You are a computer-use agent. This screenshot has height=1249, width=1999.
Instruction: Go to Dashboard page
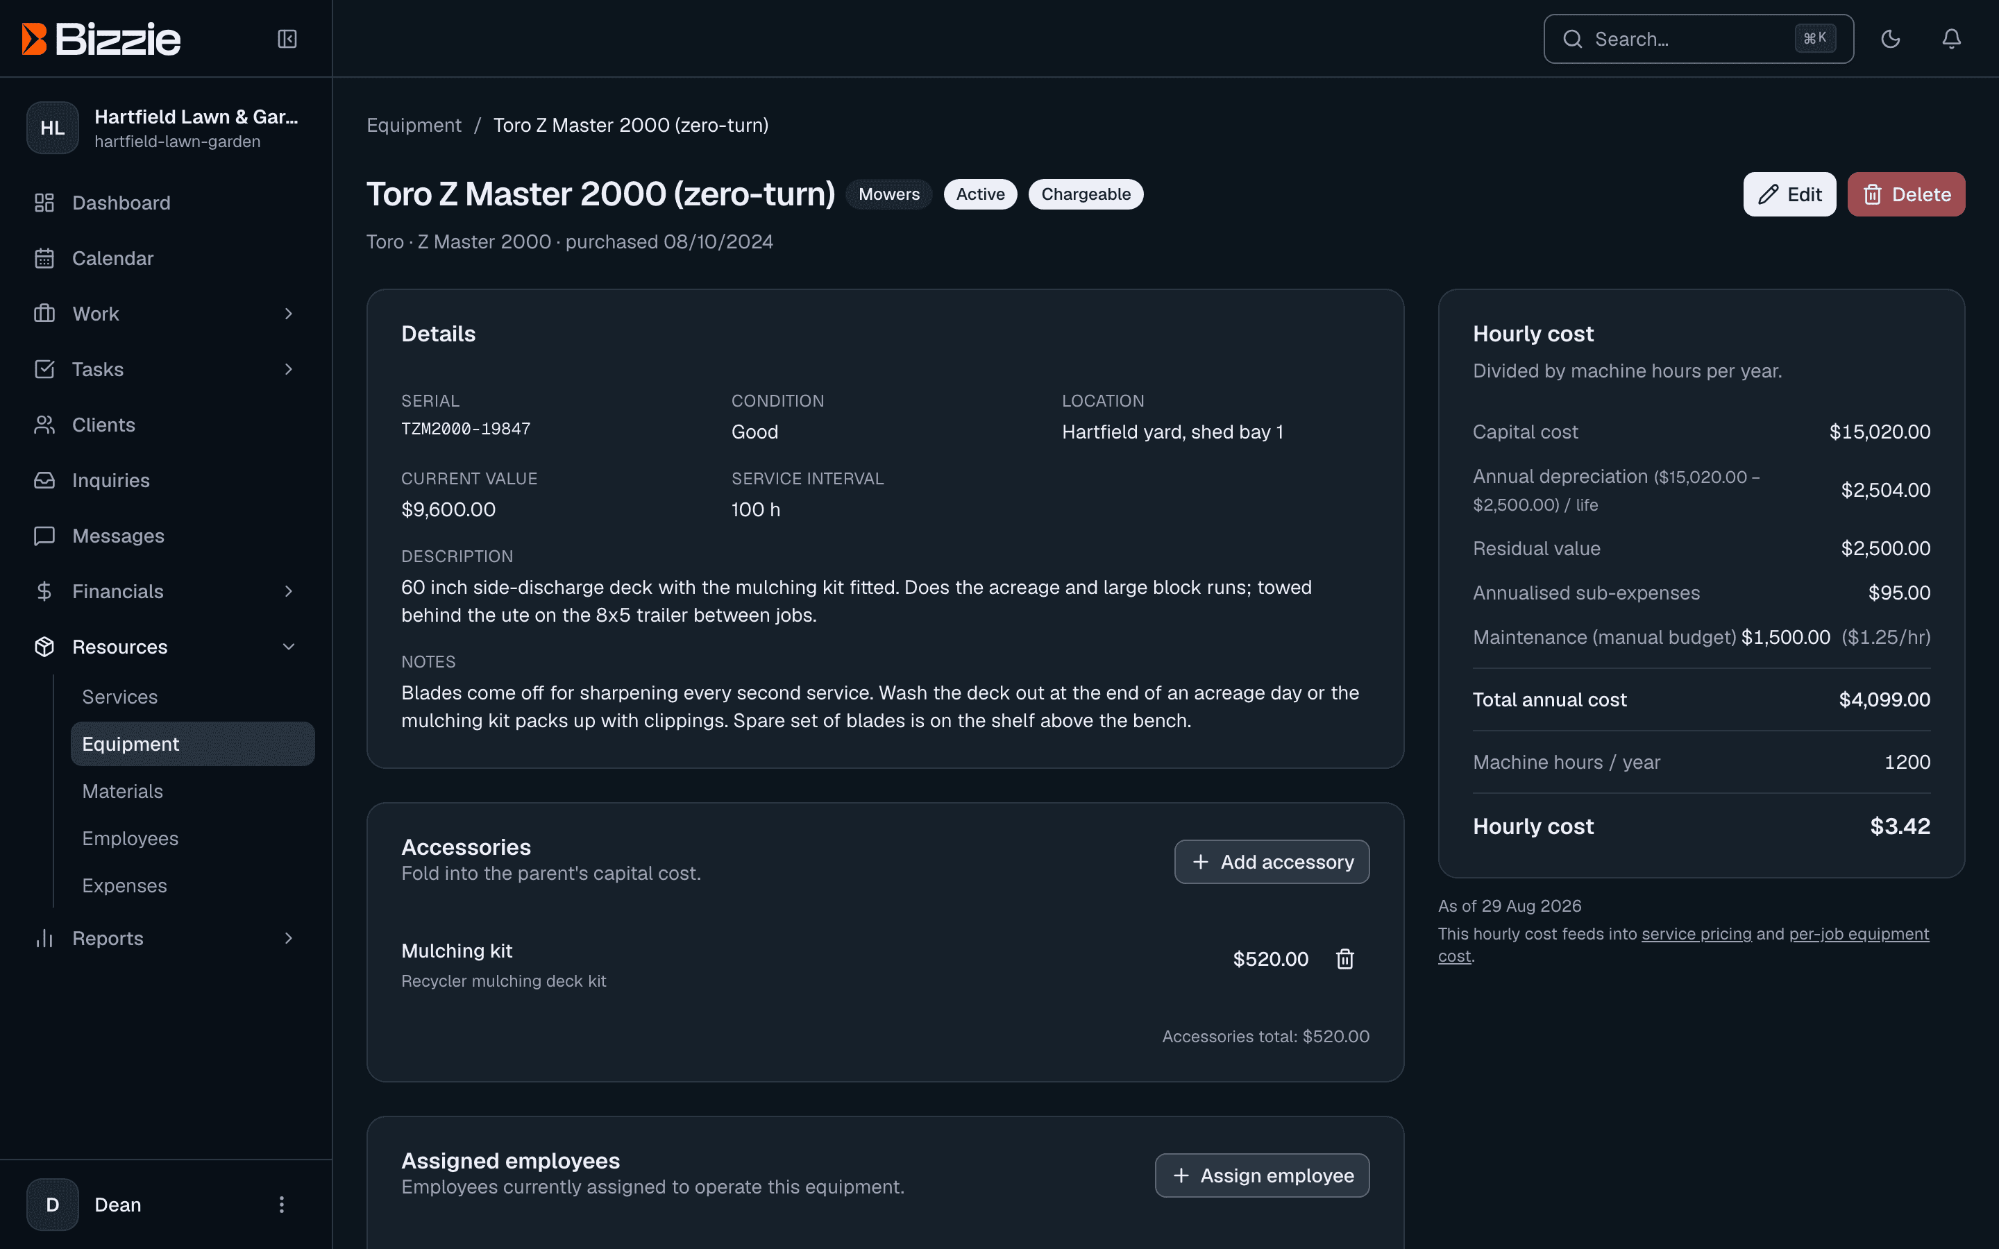(x=166, y=203)
